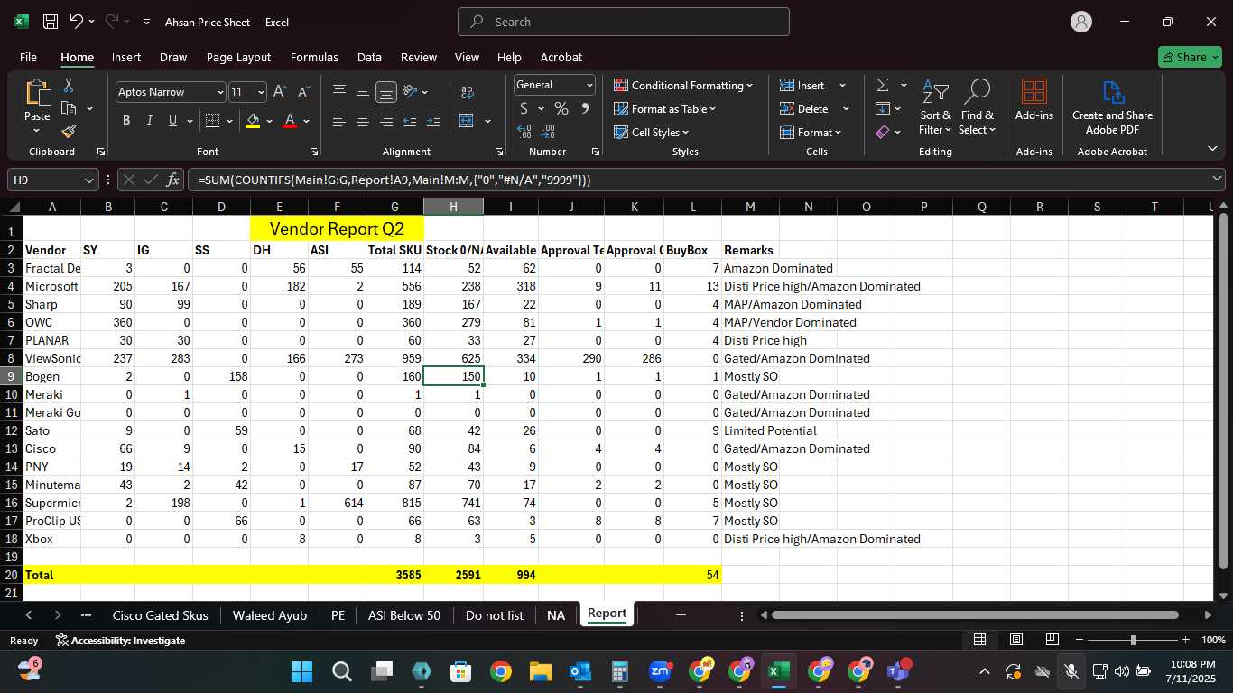Screen dimensions: 1233x693
Task: Click the Save icon in title bar
Action: coord(51,22)
